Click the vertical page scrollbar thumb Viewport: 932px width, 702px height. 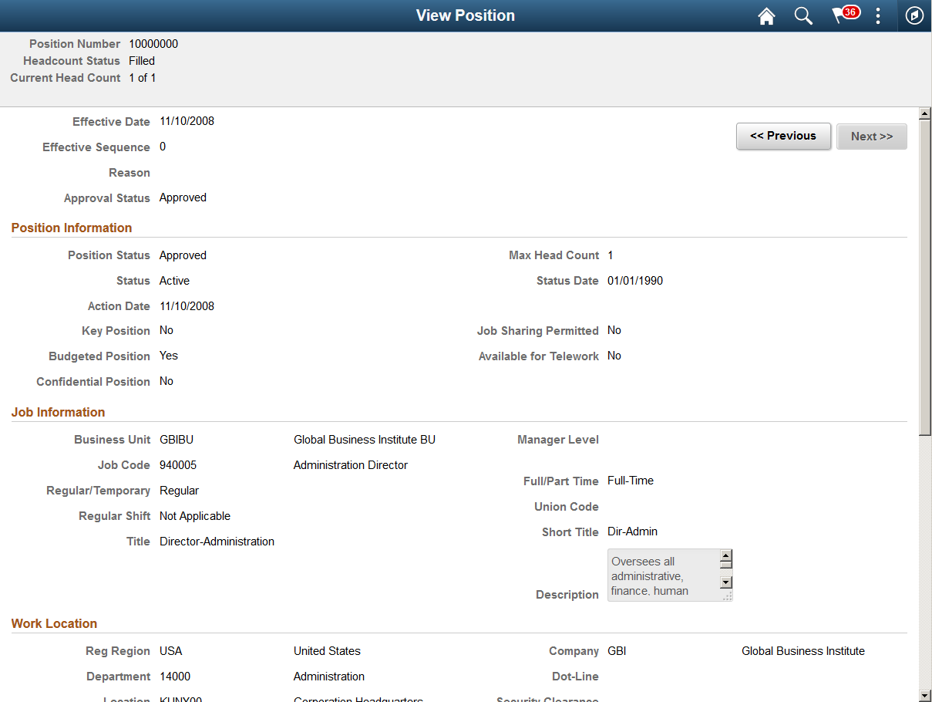click(925, 278)
